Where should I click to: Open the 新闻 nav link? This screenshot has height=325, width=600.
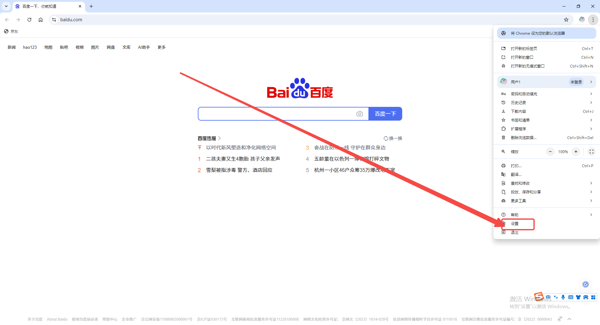coord(12,47)
